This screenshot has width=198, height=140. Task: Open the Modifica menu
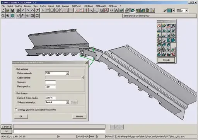click(19, 6)
